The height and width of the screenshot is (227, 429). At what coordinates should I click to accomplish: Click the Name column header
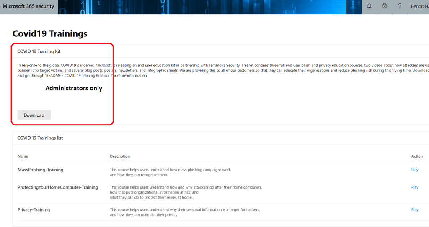point(23,156)
